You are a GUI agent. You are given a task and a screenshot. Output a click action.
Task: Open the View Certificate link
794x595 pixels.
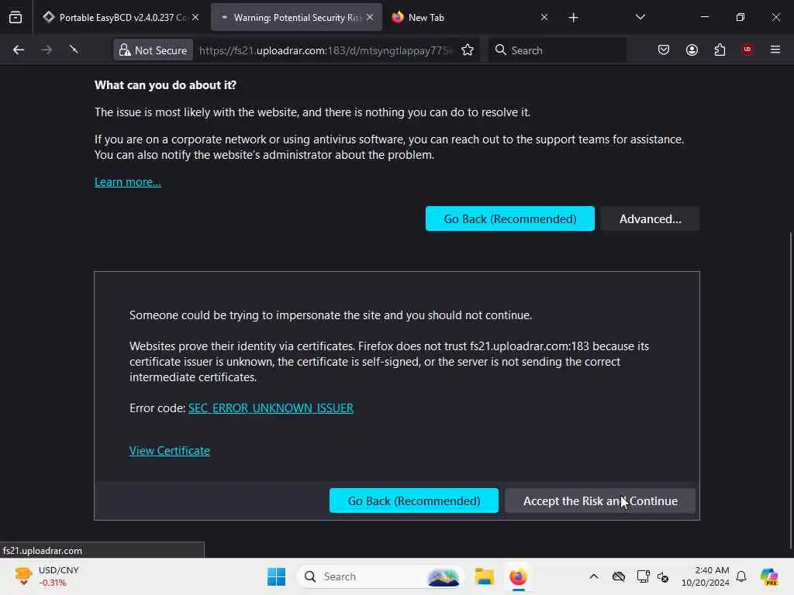coord(170,451)
